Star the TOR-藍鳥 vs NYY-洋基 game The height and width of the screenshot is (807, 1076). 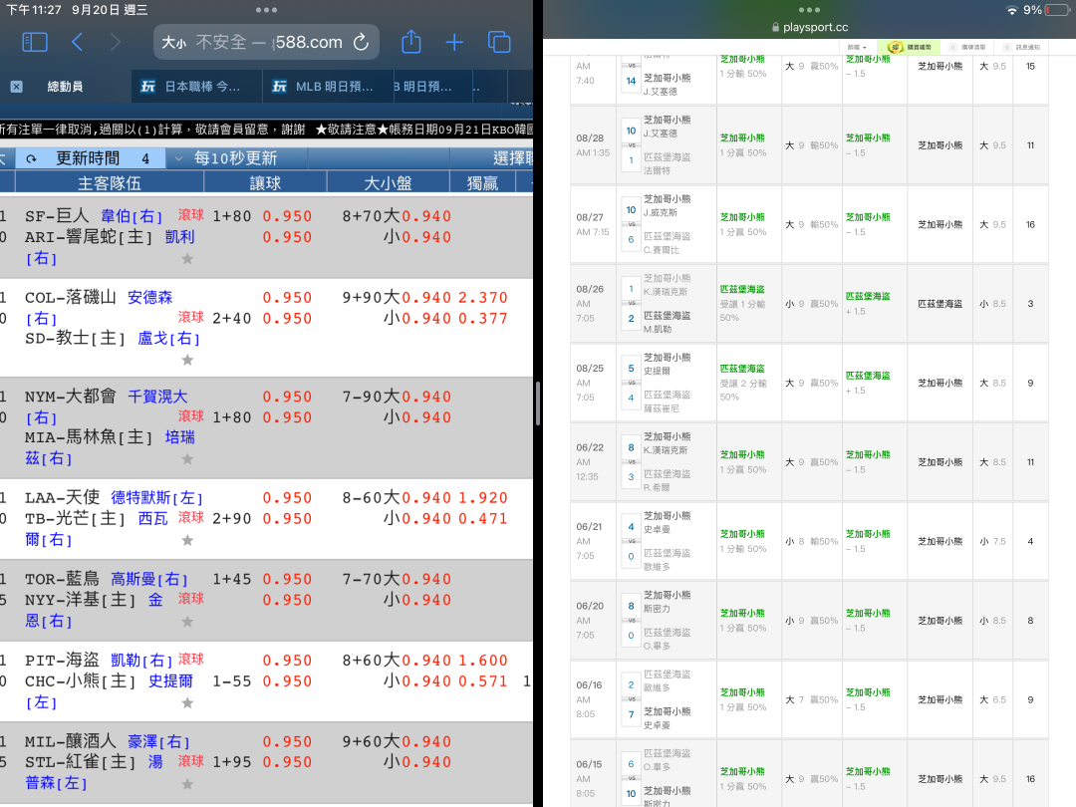(x=187, y=621)
